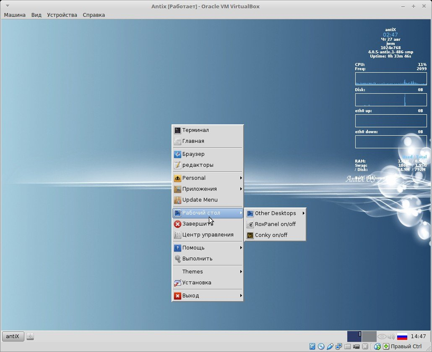Expand the Personal submenu arrow
The width and height of the screenshot is (432, 352).
pos(241,178)
